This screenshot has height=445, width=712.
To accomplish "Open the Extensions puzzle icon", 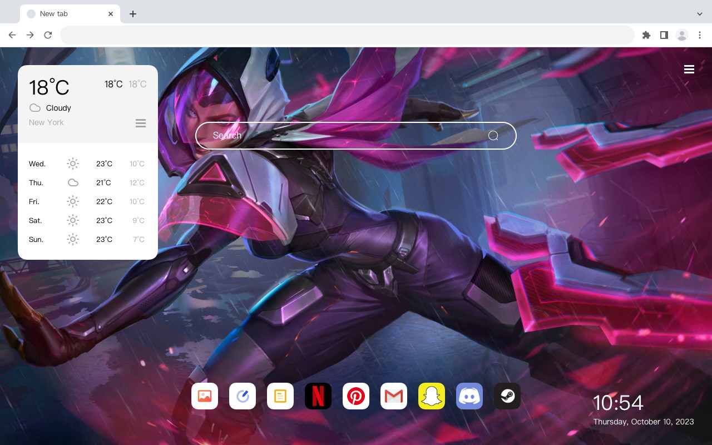I will pyautogui.click(x=646, y=35).
